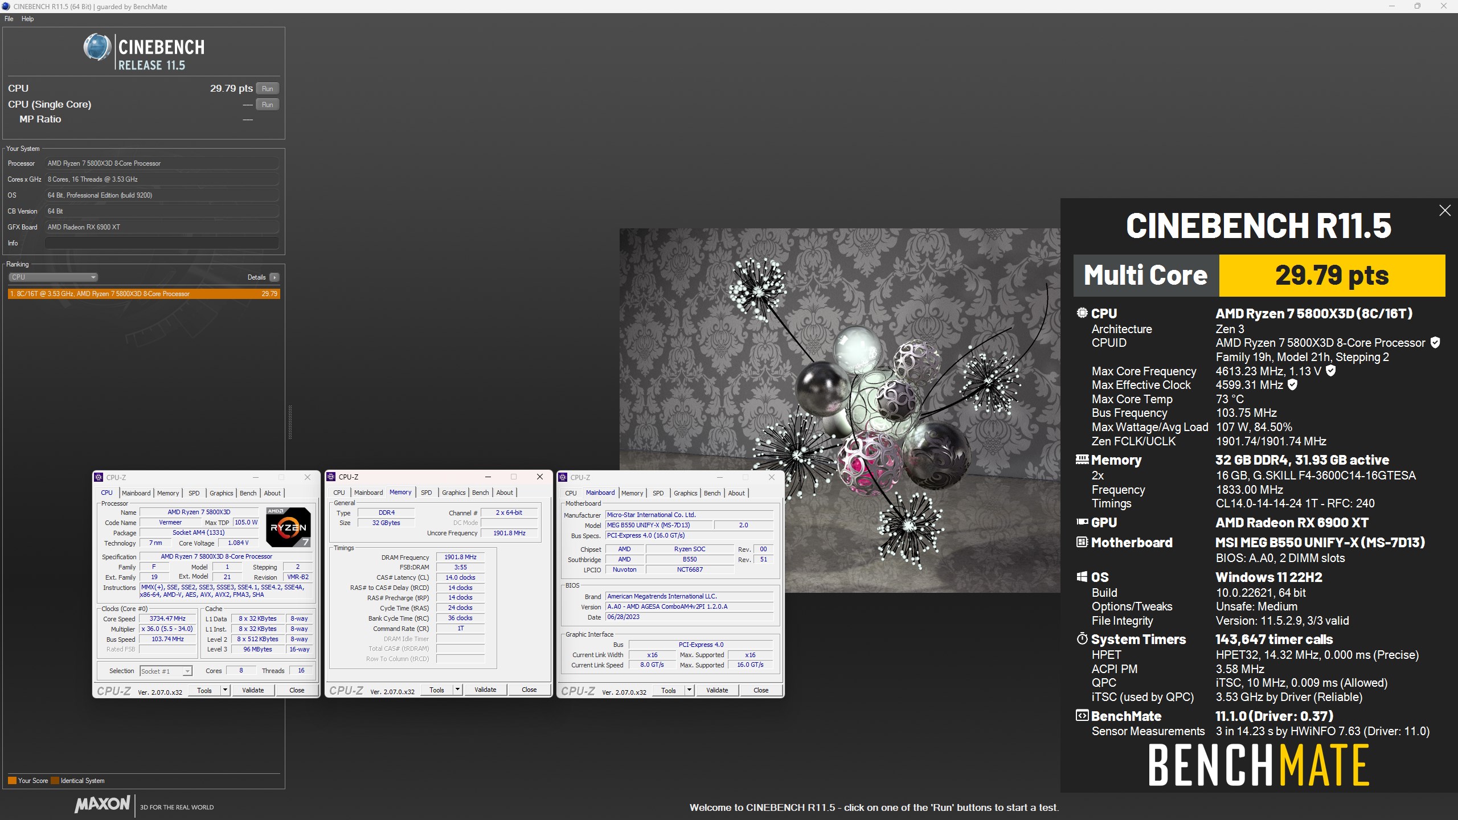Switch to the Graphics tab in the CPU tab window
Image resolution: width=1458 pixels, height=820 pixels.
point(221,493)
